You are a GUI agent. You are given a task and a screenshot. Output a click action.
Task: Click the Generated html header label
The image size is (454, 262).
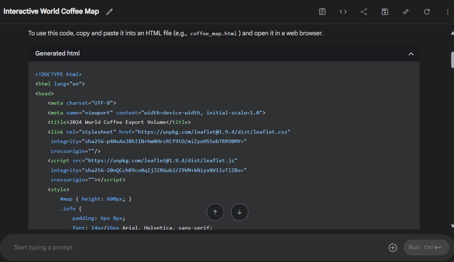point(57,53)
